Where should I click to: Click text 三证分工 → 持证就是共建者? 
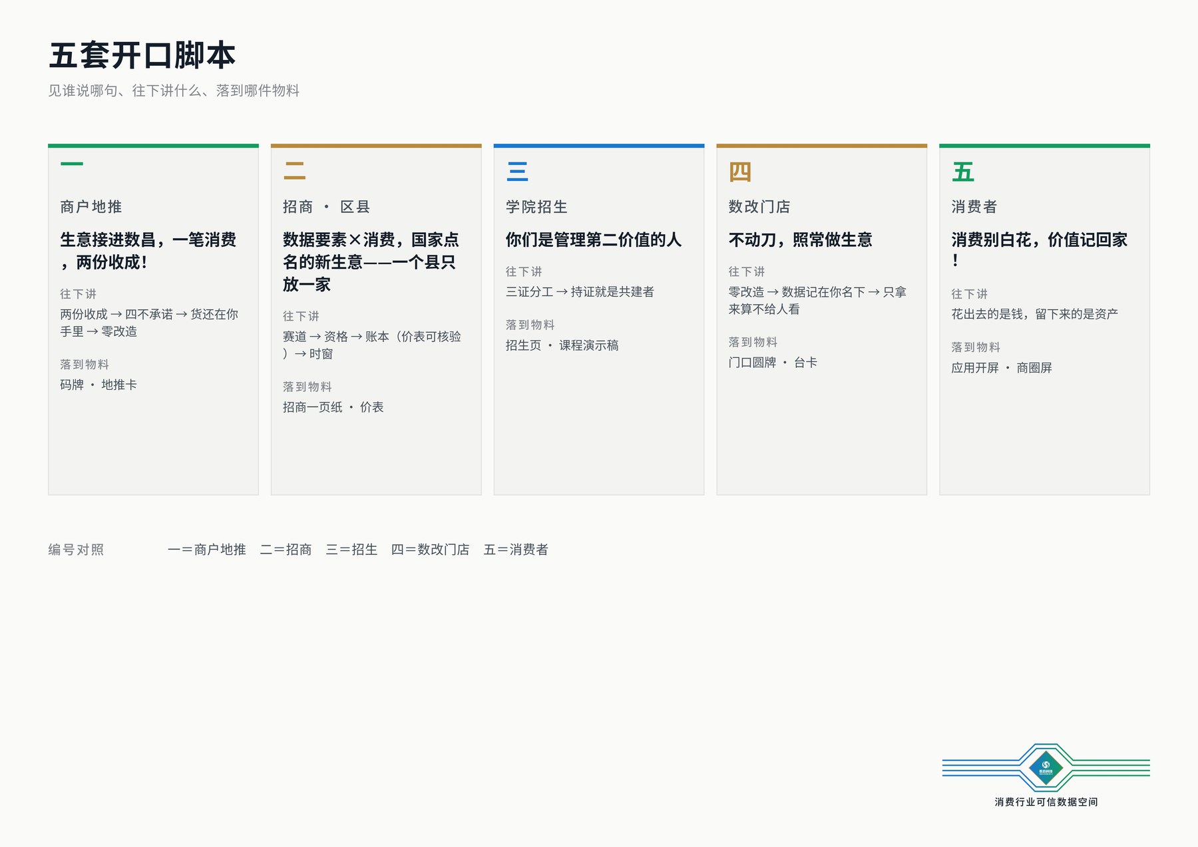(x=580, y=291)
